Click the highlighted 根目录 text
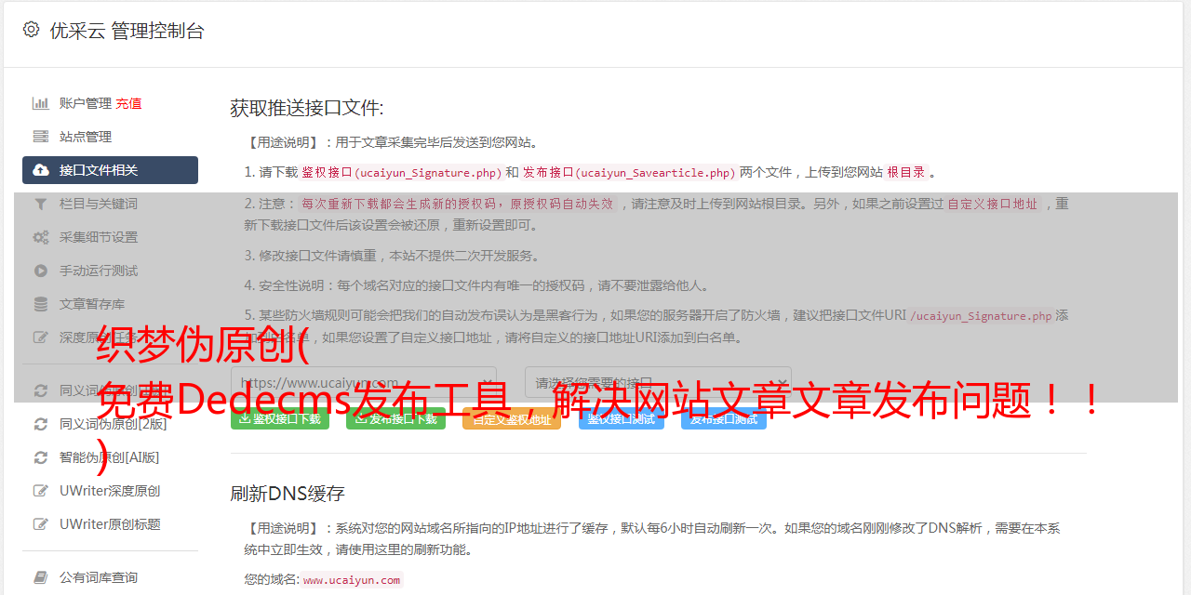 pyautogui.click(x=906, y=172)
